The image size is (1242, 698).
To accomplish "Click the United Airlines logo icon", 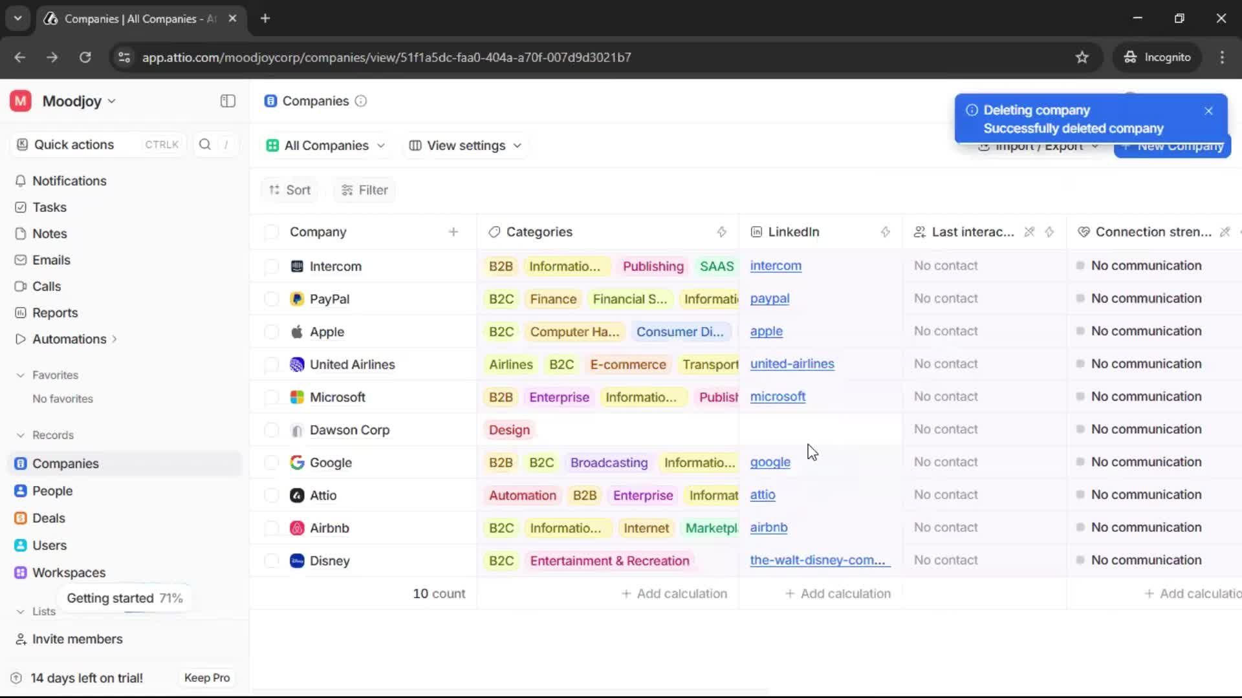I will click(x=297, y=365).
